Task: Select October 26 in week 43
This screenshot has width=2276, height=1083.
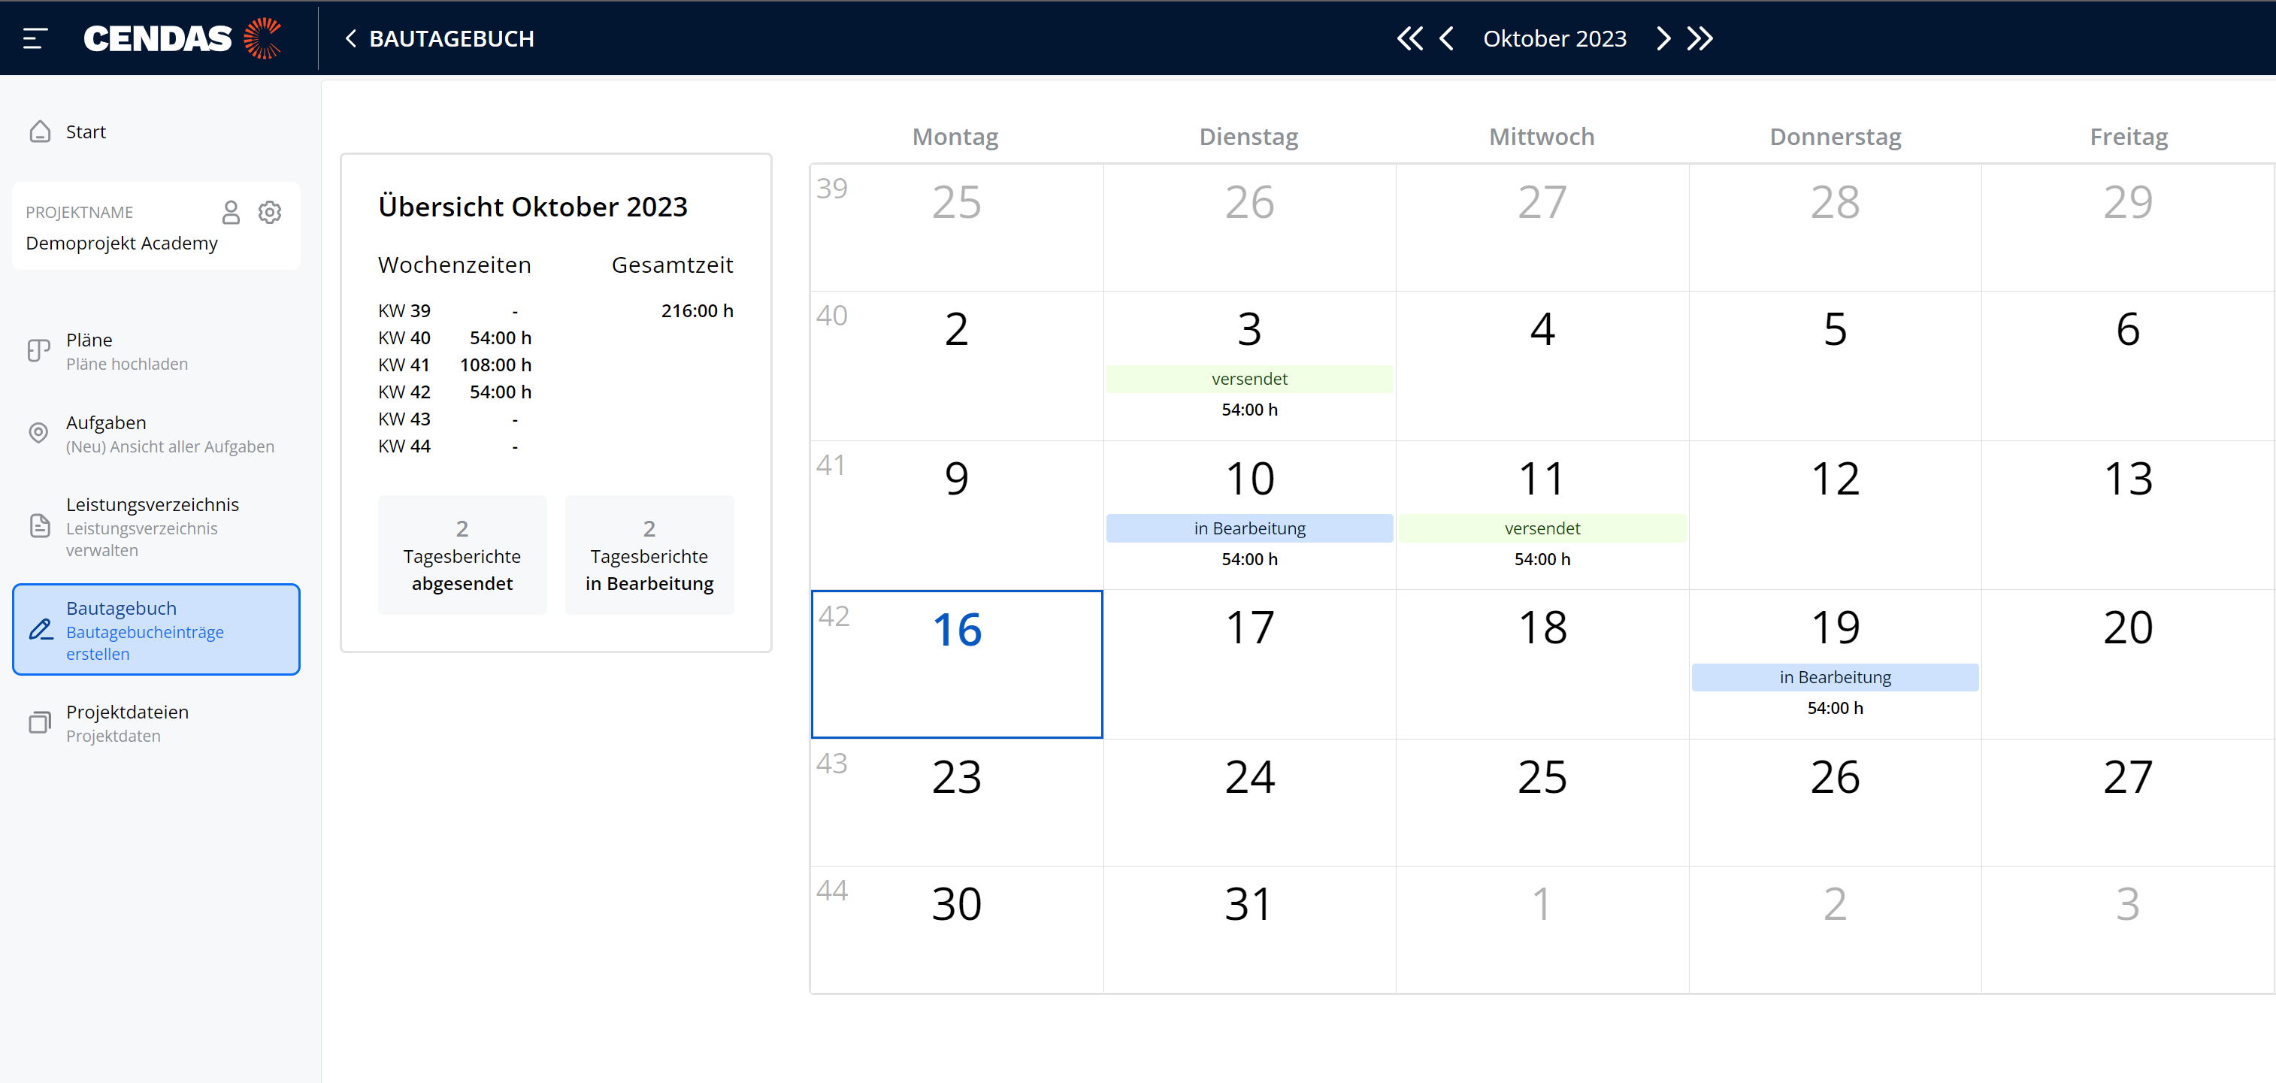Action: [x=1835, y=802]
